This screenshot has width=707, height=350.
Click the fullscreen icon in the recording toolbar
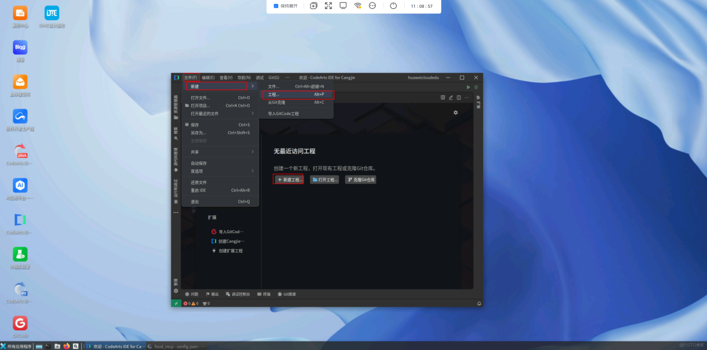[328, 5]
